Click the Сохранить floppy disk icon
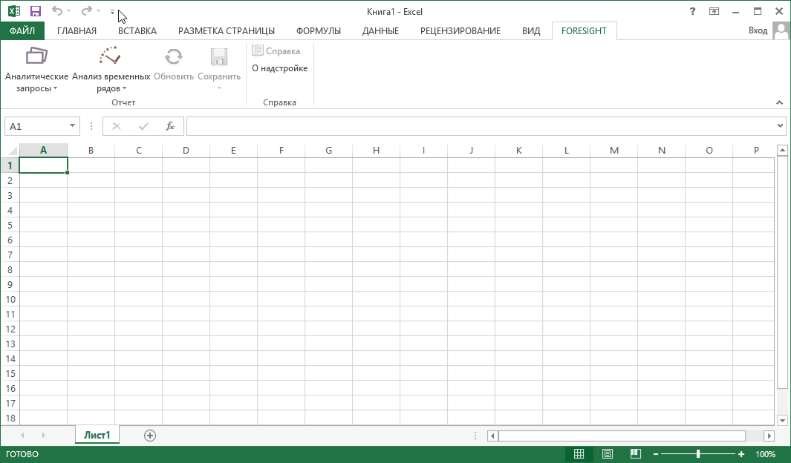Screen dimensions: 791x463 click(219, 56)
